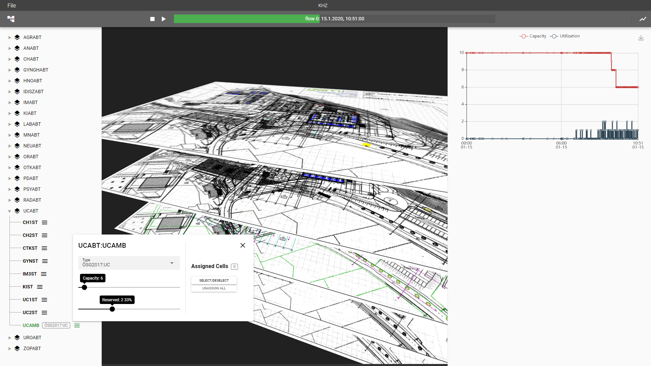Open the green UCAMB menu icon
Viewport: 651px width, 366px height.
pyautogui.click(x=77, y=326)
